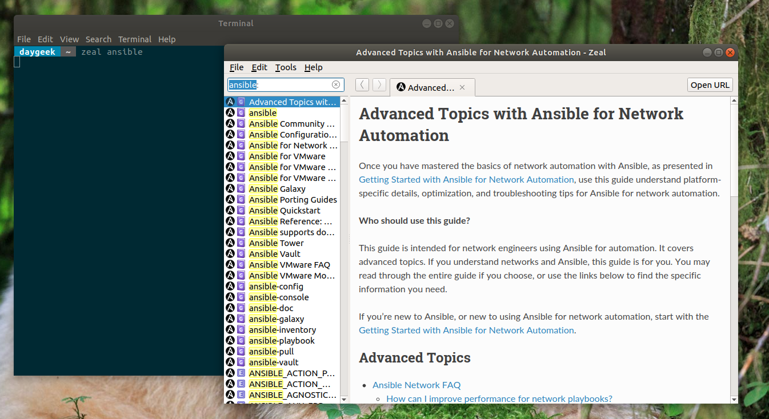Open the Terminal window's Search menu
Image resolution: width=769 pixels, height=419 pixels.
pyautogui.click(x=98, y=39)
